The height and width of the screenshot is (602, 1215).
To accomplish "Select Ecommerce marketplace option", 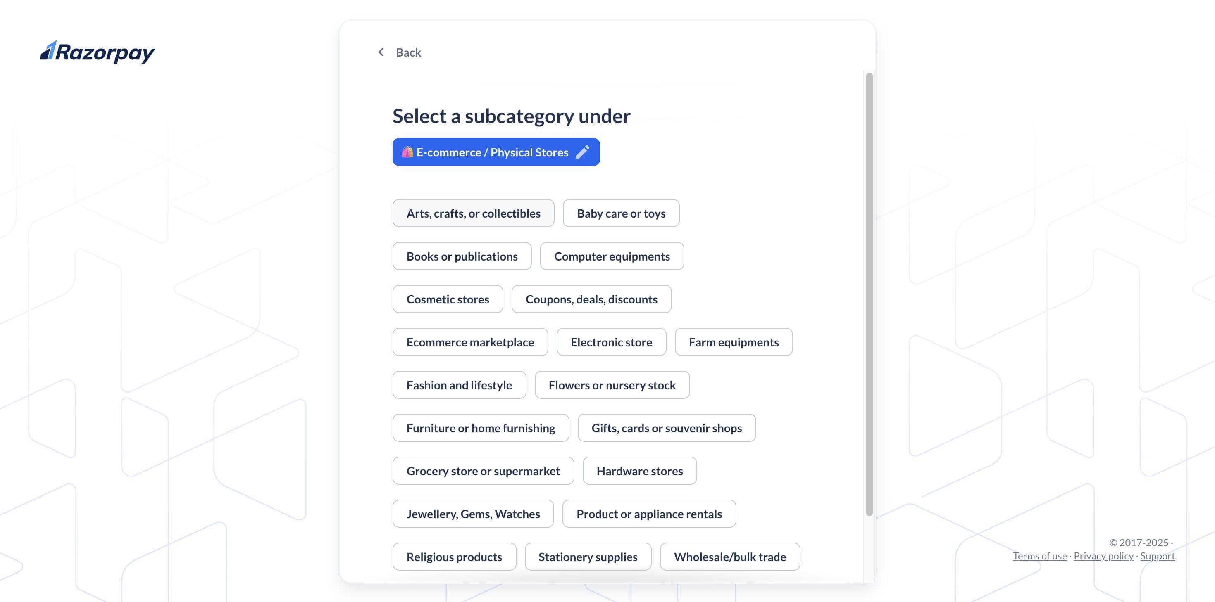I will pyautogui.click(x=470, y=342).
